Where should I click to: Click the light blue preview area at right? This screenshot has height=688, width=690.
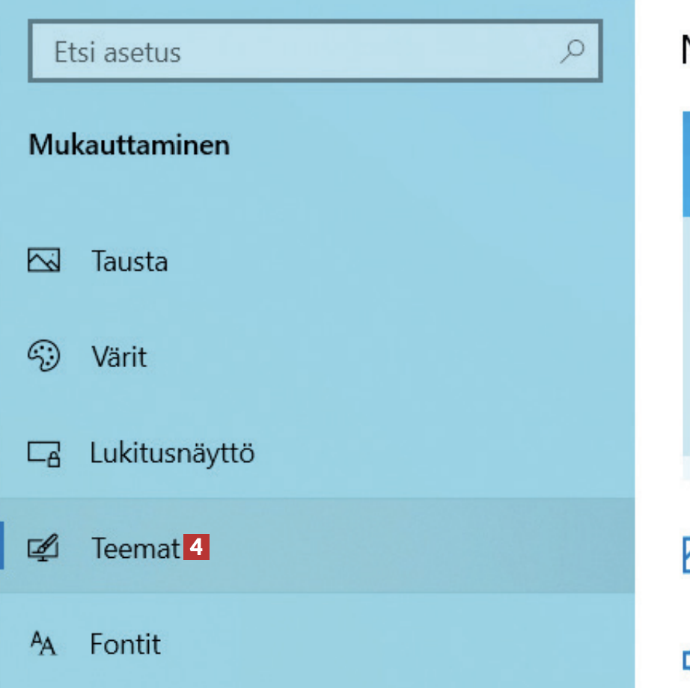[x=686, y=337]
